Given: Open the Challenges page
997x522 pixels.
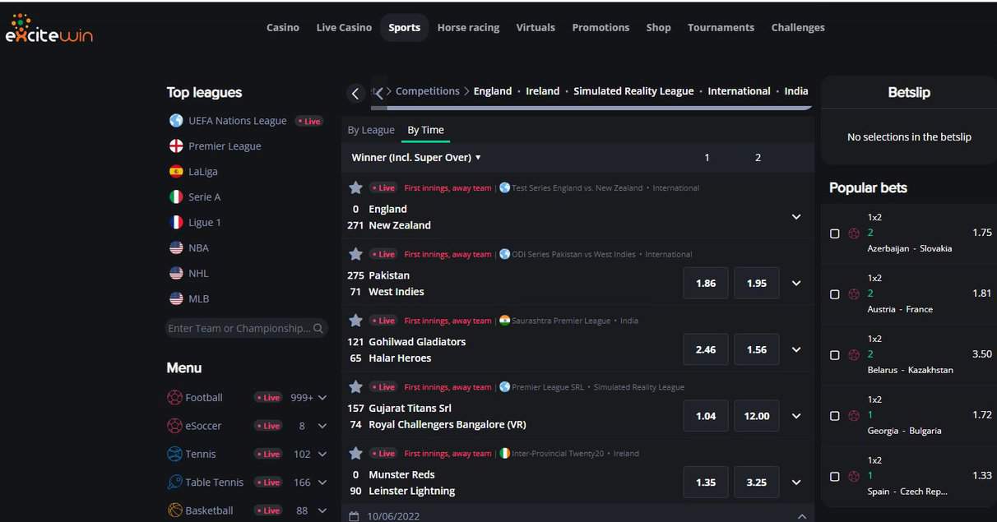Looking at the screenshot, I should click(x=798, y=27).
